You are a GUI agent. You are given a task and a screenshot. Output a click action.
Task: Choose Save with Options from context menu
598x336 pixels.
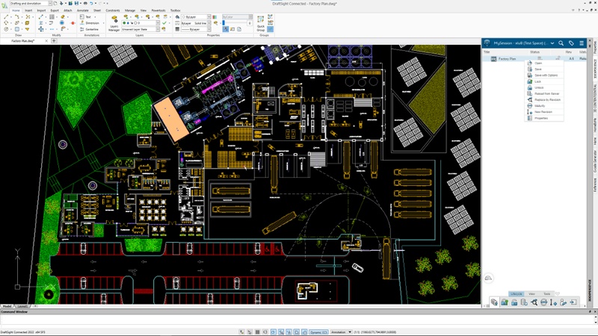(x=546, y=75)
